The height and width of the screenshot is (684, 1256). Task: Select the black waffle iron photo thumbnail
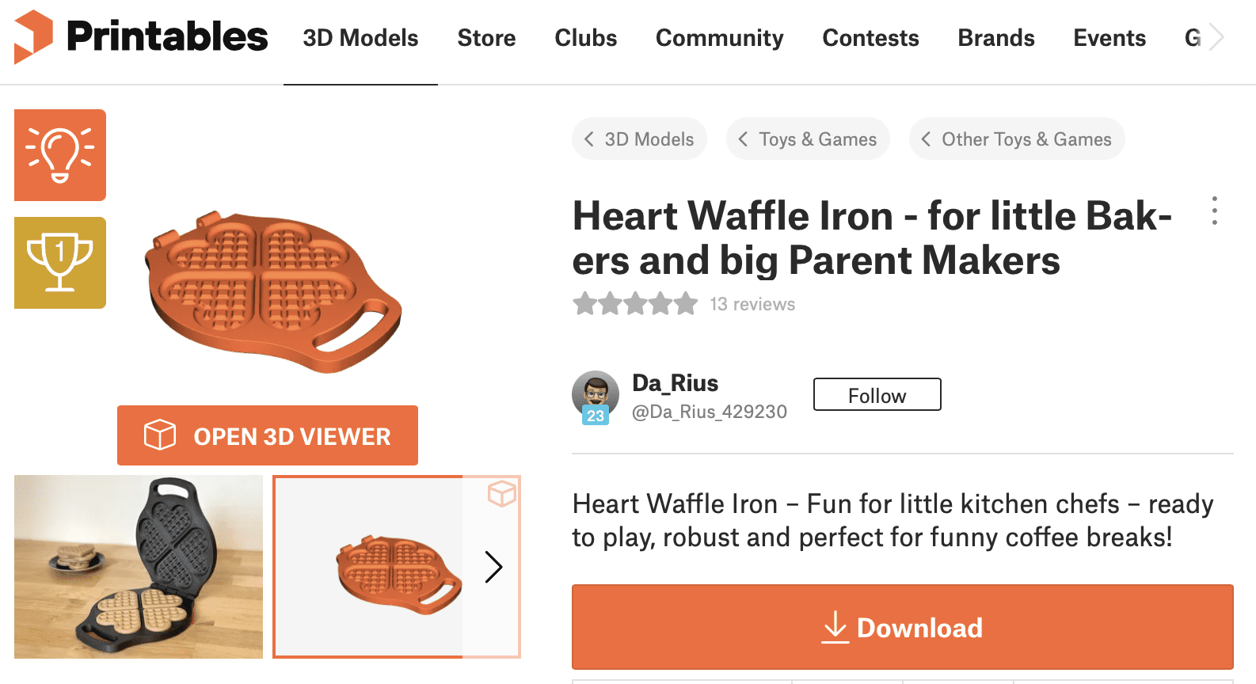click(x=139, y=567)
